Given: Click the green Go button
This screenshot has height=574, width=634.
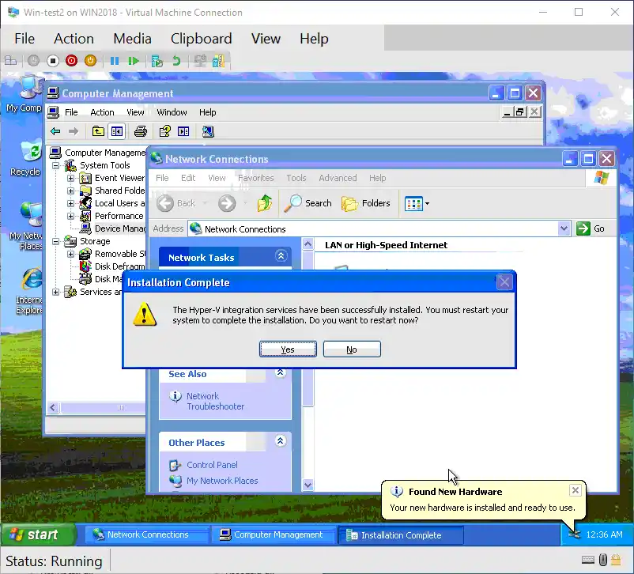Looking at the screenshot, I should 591,229.
